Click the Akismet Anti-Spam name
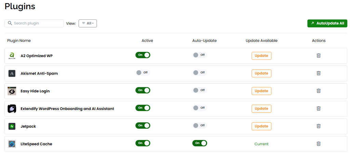 [39, 73]
